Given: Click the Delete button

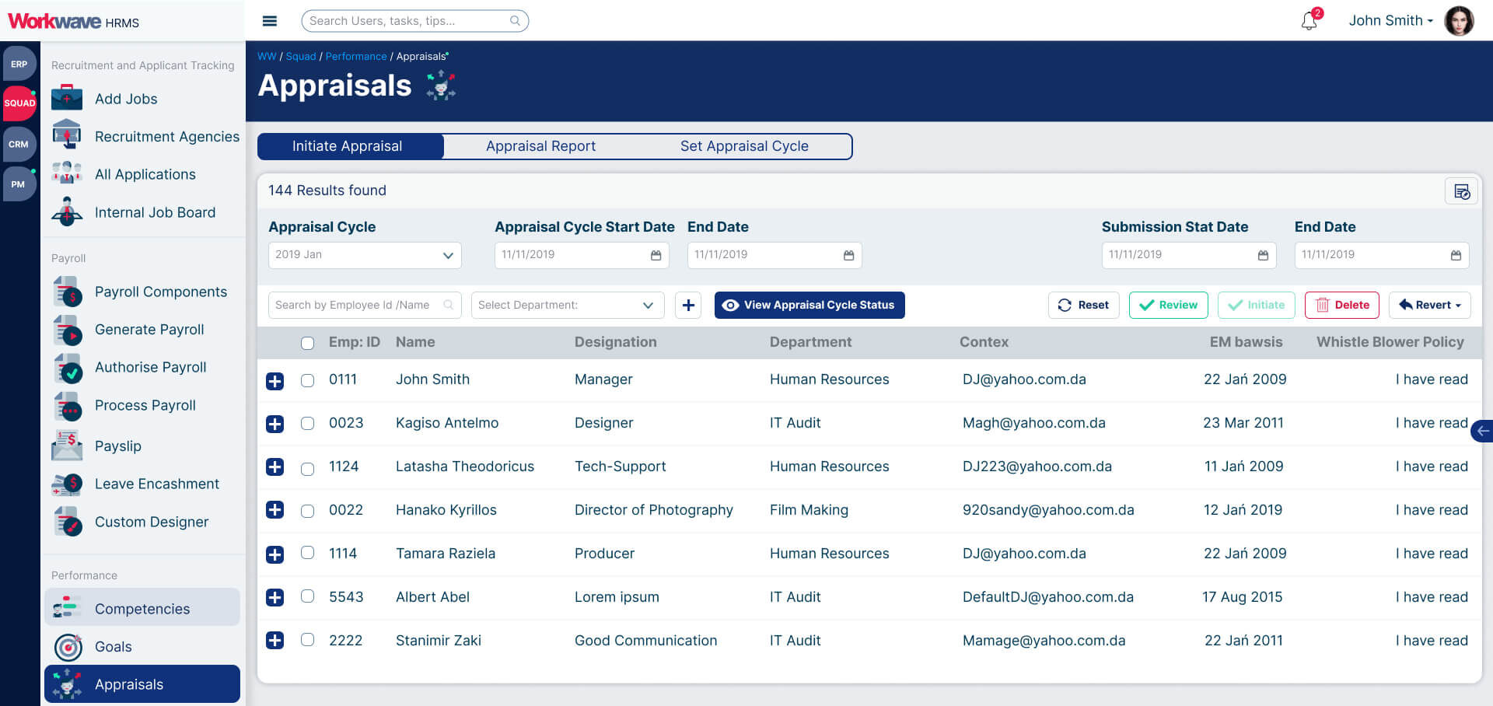Looking at the screenshot, I should (x=1341, y=306).
